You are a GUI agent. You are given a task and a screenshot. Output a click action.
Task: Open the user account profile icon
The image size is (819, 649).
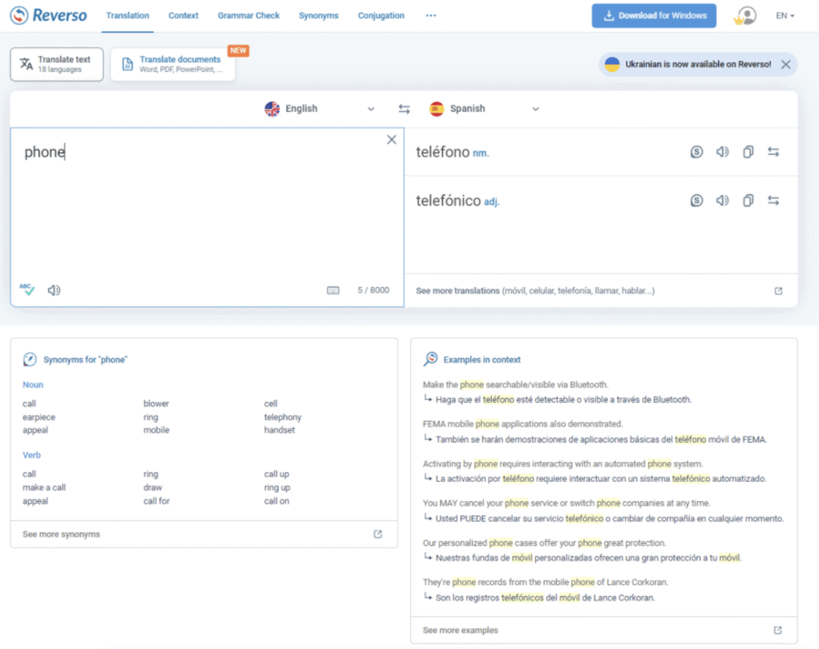[745, 16]
